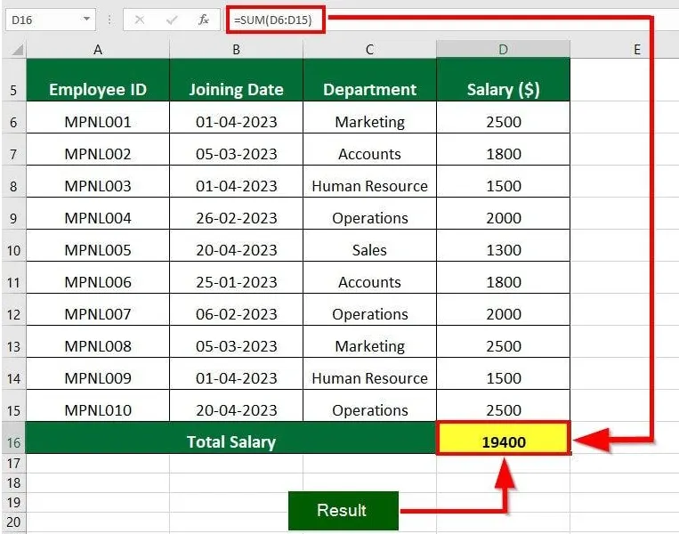
Task: Click date 25-01-2023 cell
Action: coord(236,278)
